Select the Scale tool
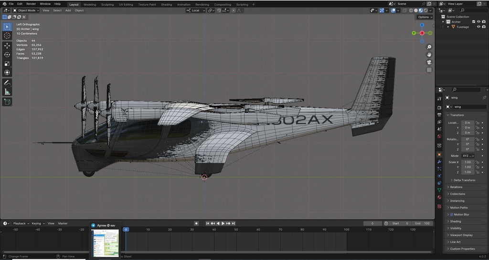The height and width of the screenshot is (260, 489). (x=7, y=64)
